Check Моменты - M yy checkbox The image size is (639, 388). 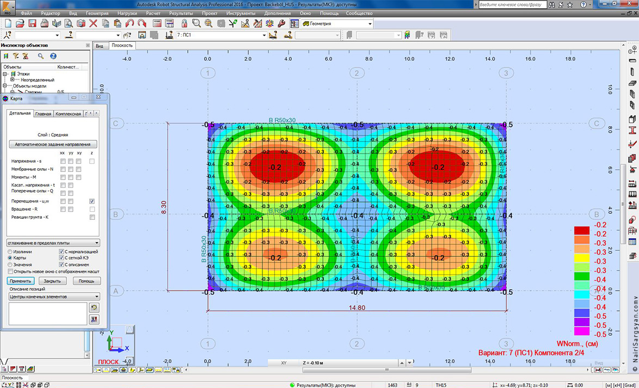coord(71,177)
